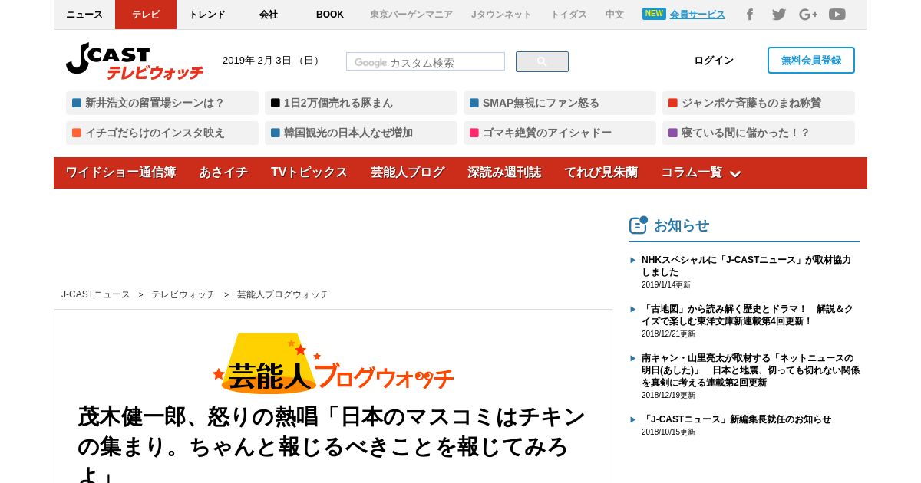This screenshot has width=921, height=483.
Task: Click 芸能人ブログウォッチ breadcrumb
Action: tap(283, 294)
